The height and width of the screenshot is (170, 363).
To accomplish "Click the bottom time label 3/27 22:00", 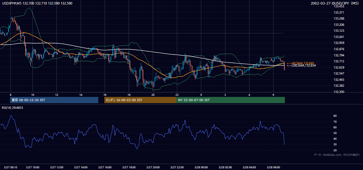I will (177, 167).
